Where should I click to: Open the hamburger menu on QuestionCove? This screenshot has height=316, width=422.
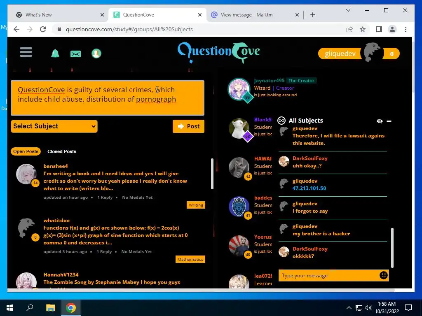pyautogui.click(x=26, y=52)
